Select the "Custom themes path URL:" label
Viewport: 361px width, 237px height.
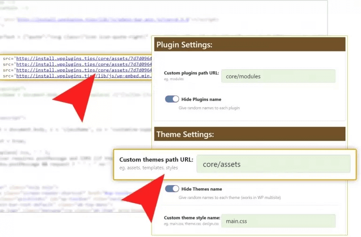(x=156, y=160)
